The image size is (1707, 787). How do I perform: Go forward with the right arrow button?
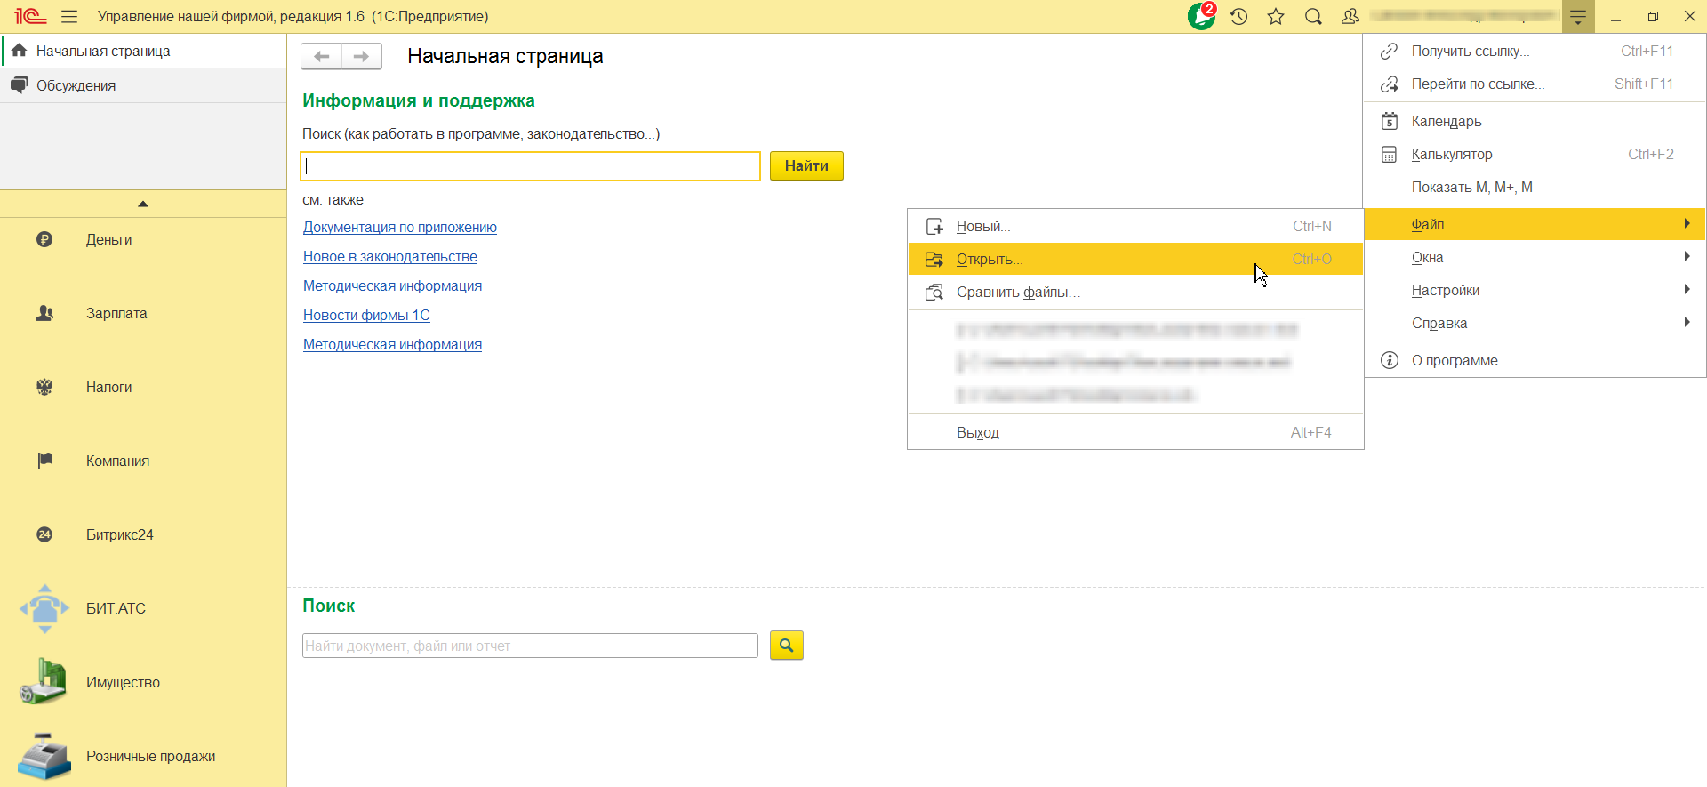click(x=362, y=56)
